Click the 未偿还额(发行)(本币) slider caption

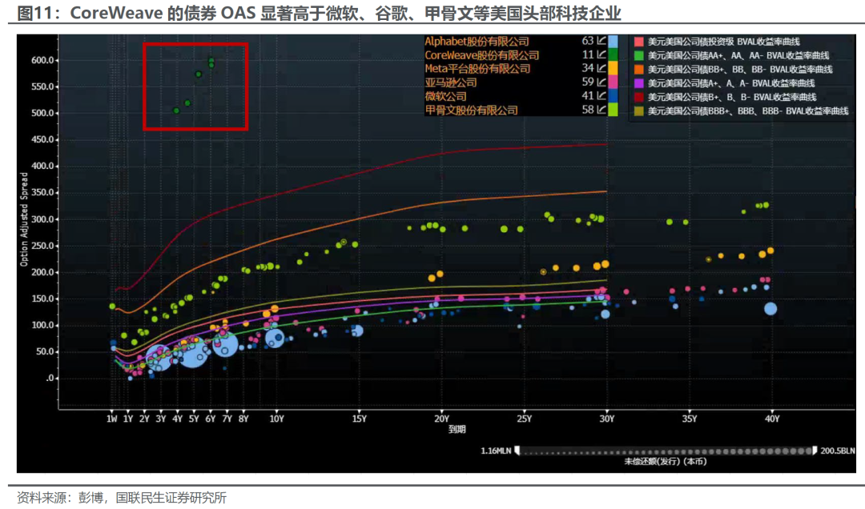(x=666, y=462)
